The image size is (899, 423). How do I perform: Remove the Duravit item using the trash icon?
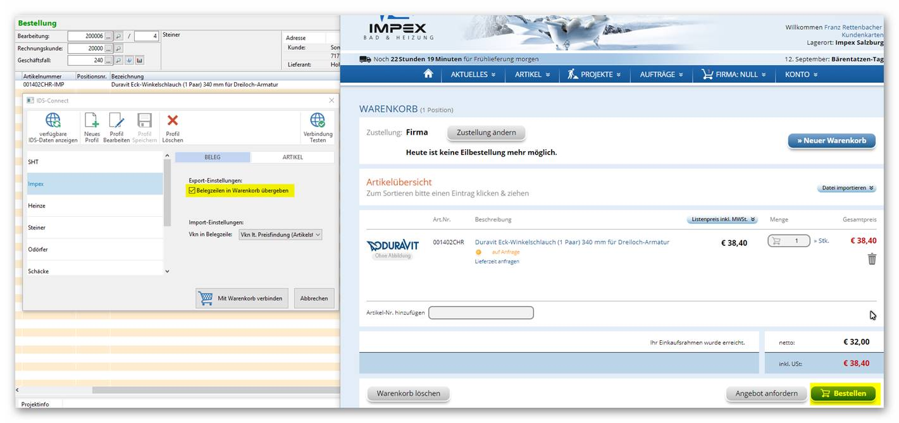coord(872,259)
